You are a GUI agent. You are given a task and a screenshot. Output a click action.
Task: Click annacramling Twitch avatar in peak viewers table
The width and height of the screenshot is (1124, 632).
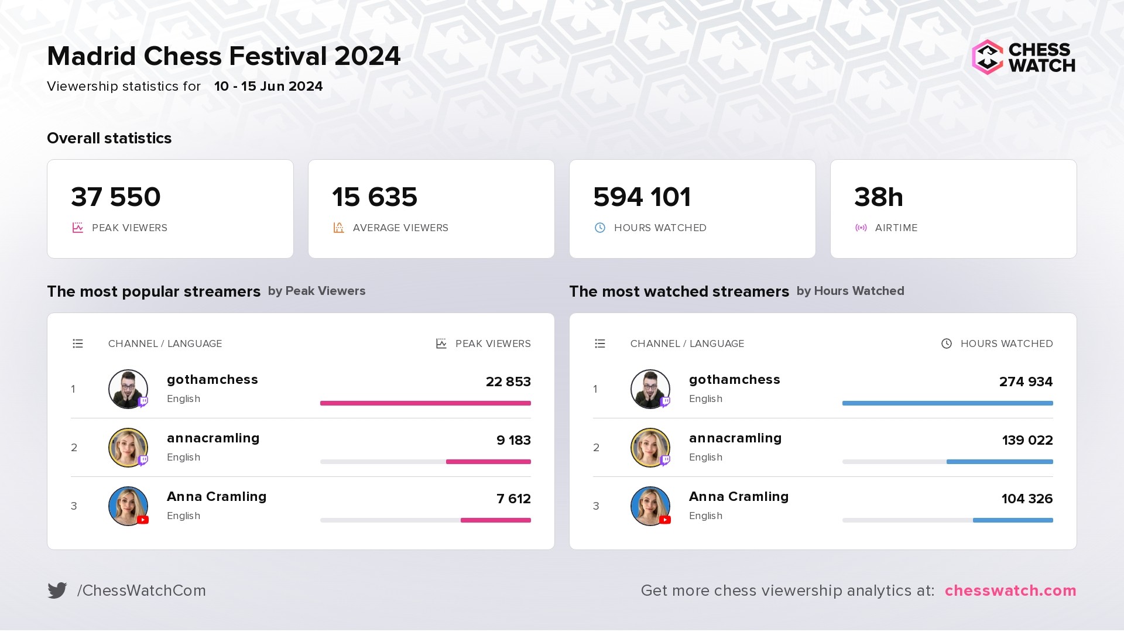tap(128, 448)
